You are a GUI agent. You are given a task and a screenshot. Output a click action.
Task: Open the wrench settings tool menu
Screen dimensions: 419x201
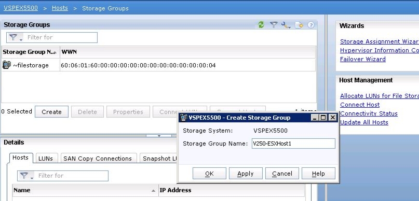pos(286,25)
